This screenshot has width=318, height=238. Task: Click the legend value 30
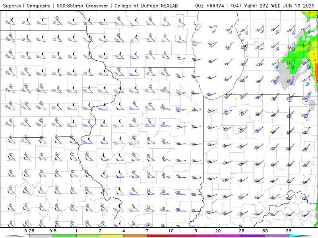(265, 231)
